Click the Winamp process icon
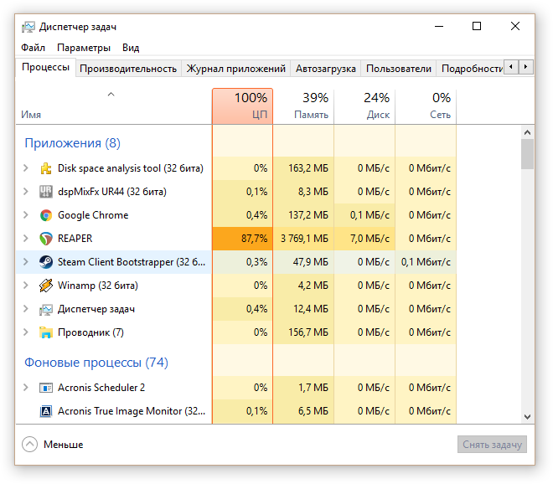Image resolution: width=553 pixels, height=484 pixels. [46, 286]
